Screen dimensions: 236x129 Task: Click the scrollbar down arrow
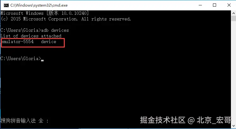233,126
